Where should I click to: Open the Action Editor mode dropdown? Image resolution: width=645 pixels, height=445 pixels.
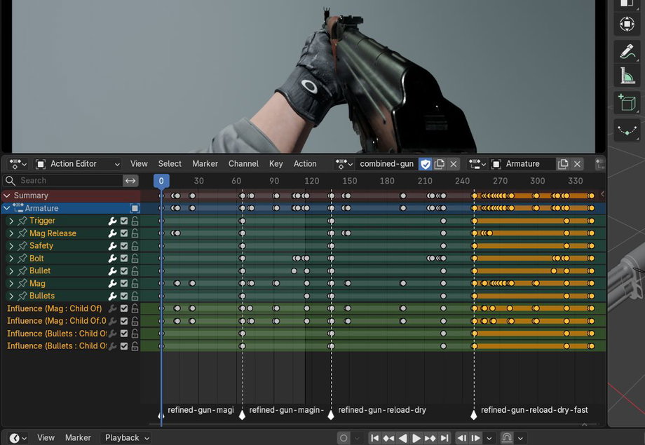78,164
